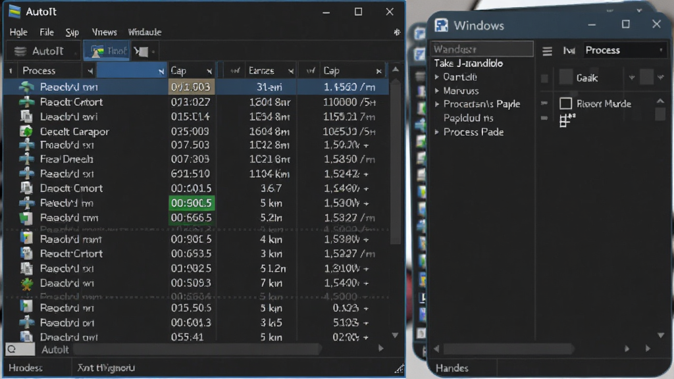Select the 'Take J-rrandlolo' tree entry

click(x=469, y=63)
